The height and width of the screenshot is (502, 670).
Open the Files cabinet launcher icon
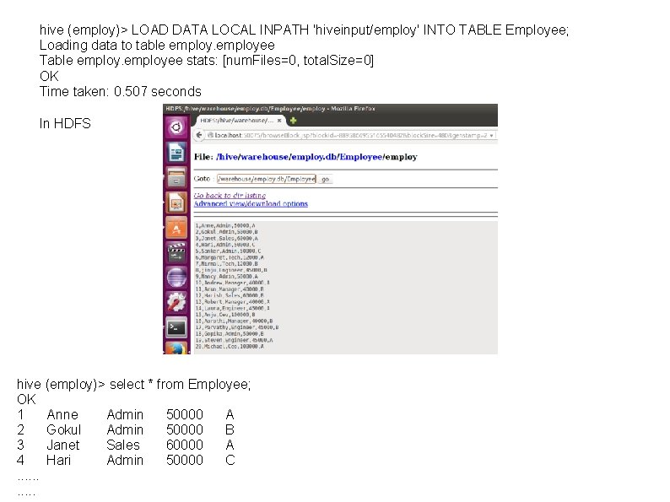coord(176,178)
